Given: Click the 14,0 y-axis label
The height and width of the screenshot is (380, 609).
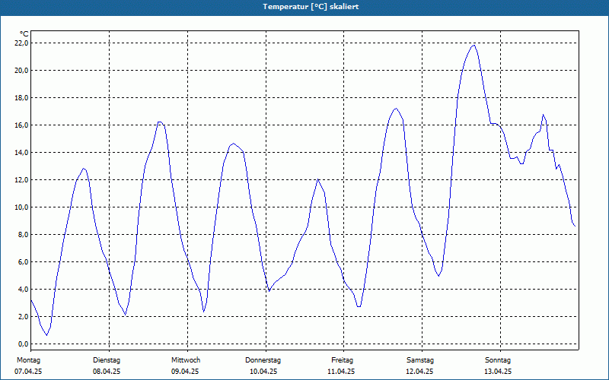Looking at the screenshot, I should (21, 153).
